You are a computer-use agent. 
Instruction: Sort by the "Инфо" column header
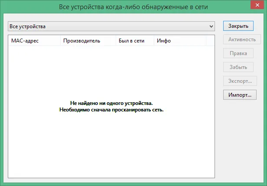pos(180,41)
